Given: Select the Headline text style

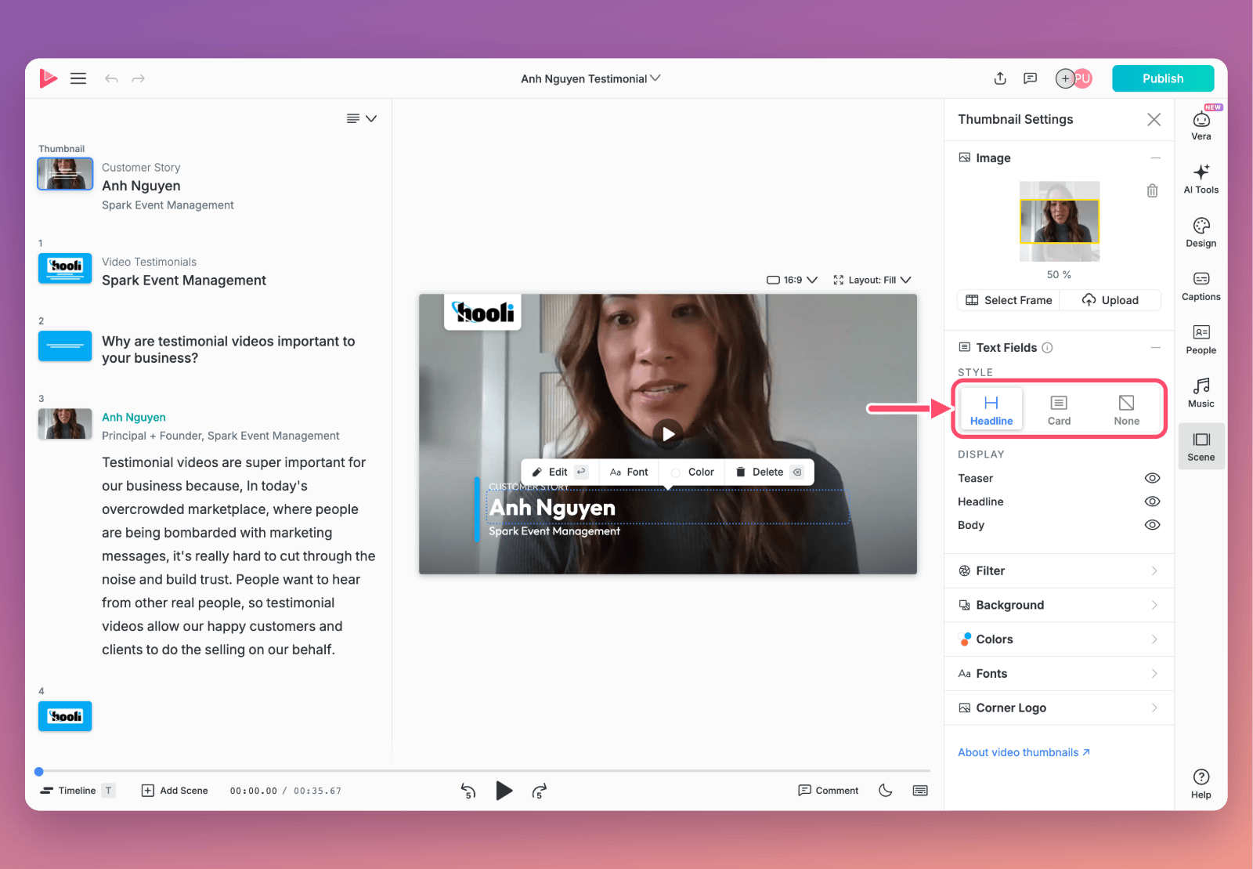Looking at the screenshot, I should [x=991, y=410].
